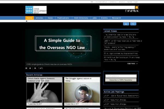
Task: Open the Twitter social icon
Action: pyautogui.click(x=128, y=11)
